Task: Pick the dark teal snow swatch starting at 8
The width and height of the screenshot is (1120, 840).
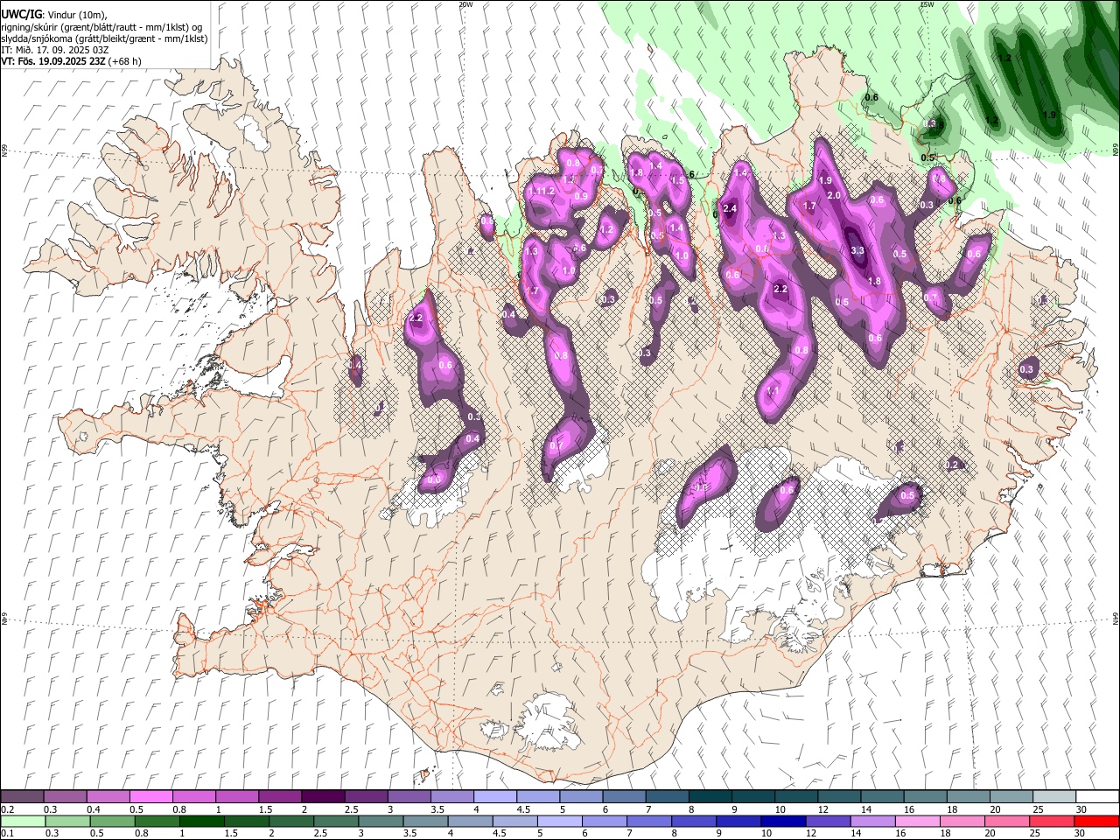Action: click(x=710, y=797)
